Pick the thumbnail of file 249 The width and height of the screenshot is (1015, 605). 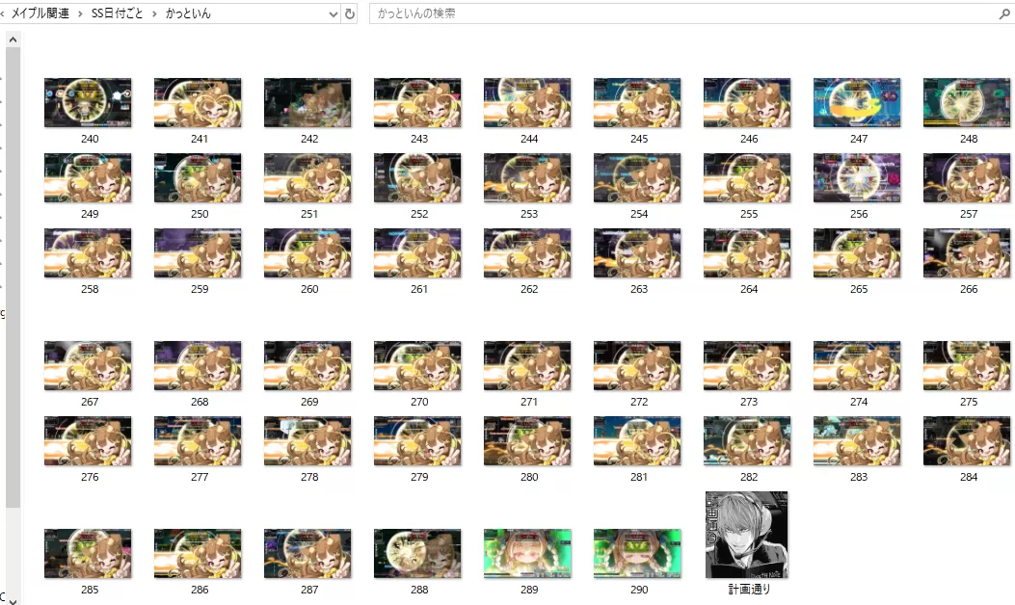[x=88, y=178]
